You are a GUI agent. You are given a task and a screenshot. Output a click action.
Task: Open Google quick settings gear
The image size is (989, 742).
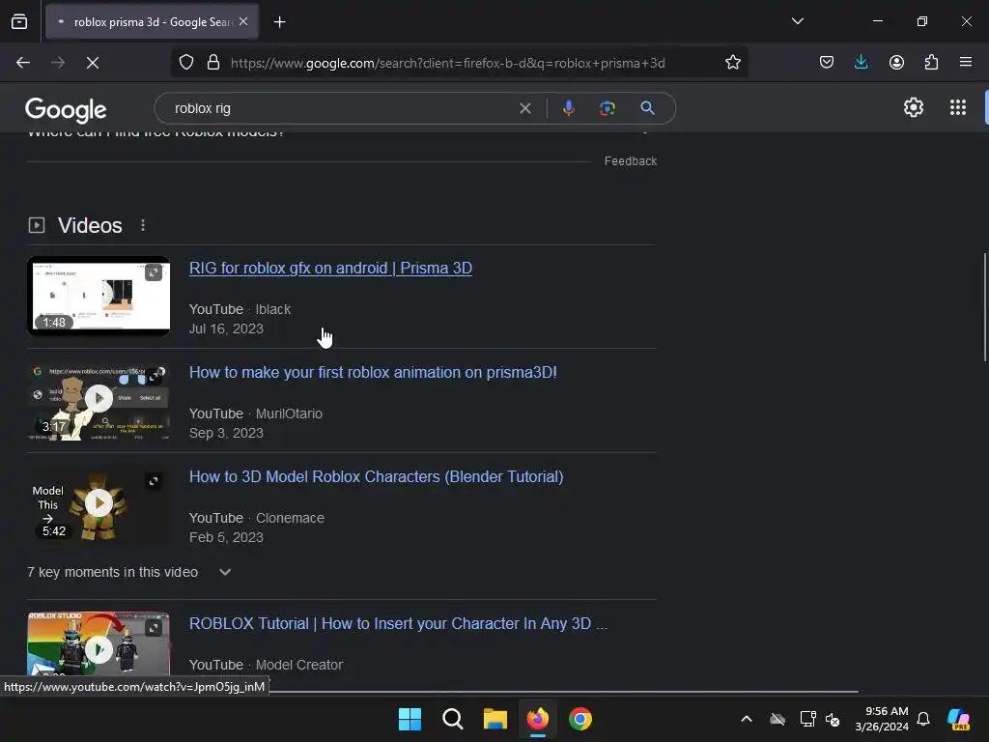pos(913,108)
